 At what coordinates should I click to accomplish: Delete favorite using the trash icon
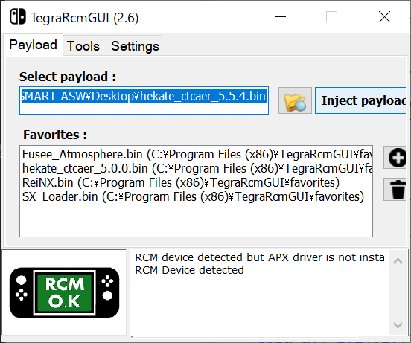pyautogui.click(x=395, y=190)
